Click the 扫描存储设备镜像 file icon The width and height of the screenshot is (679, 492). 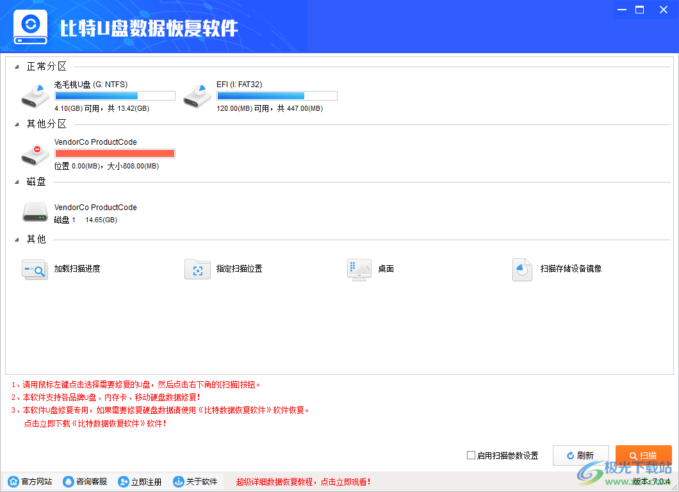(522, 270)
